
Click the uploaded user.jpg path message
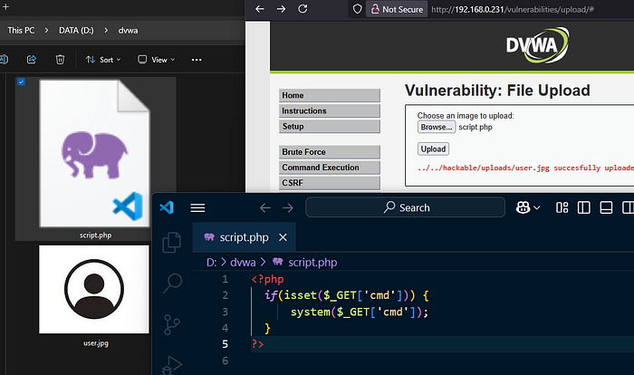(525, 168)
